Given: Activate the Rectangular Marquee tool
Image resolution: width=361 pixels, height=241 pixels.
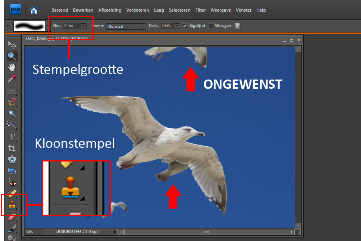Looking at the screenshot, I should click(12, 91).
